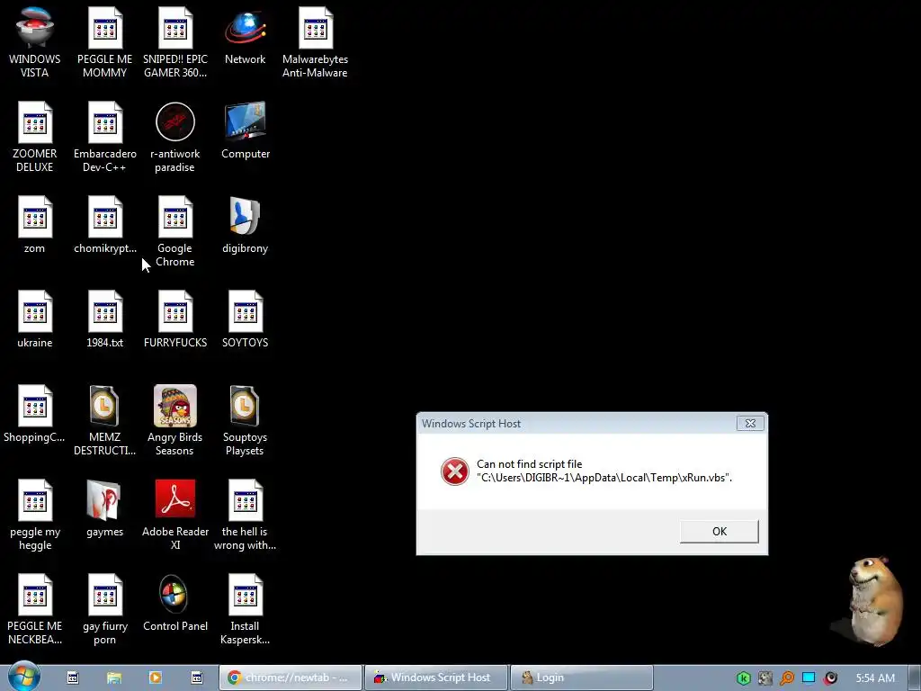The image size is (921, 691).
Task: Click the 5:54 AM taskbar clock
Action: (875, 678)
